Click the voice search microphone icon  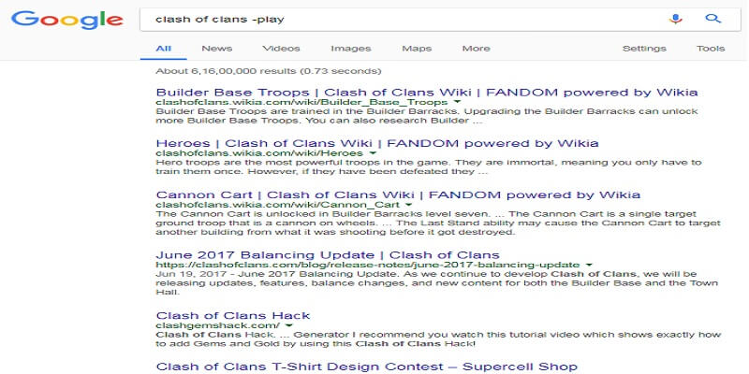coord(676,19)
